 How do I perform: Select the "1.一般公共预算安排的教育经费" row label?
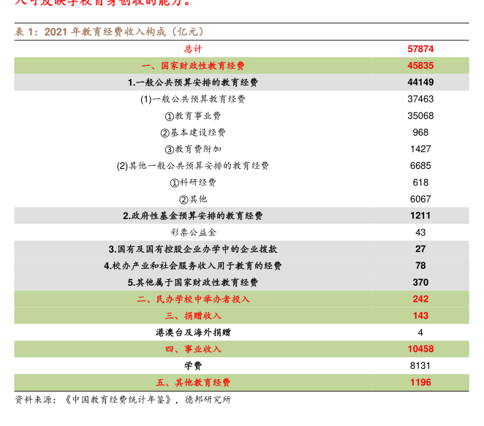[193, 83]
